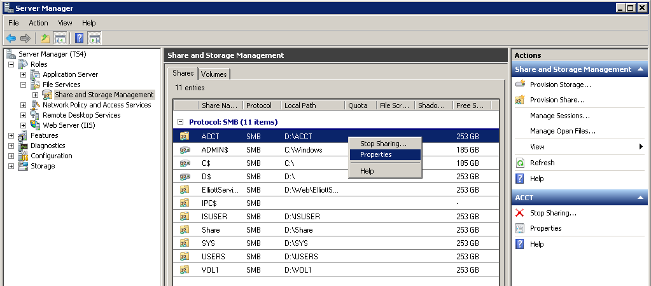The height and width of the screenshot is (286, 651).
Task: Click Provision Storage action link
Action: point(561,85)
